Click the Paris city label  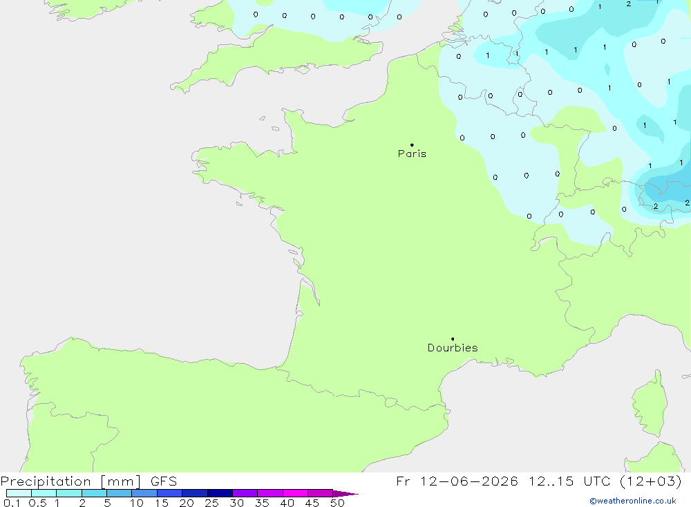click(412, 154)
